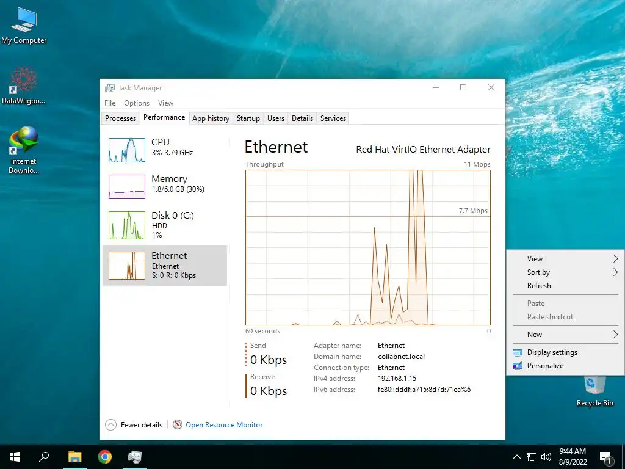This screenshot has width=625, height=469.
Task: Launch Google Chrome from the taskbar
Action: (105, 457)
